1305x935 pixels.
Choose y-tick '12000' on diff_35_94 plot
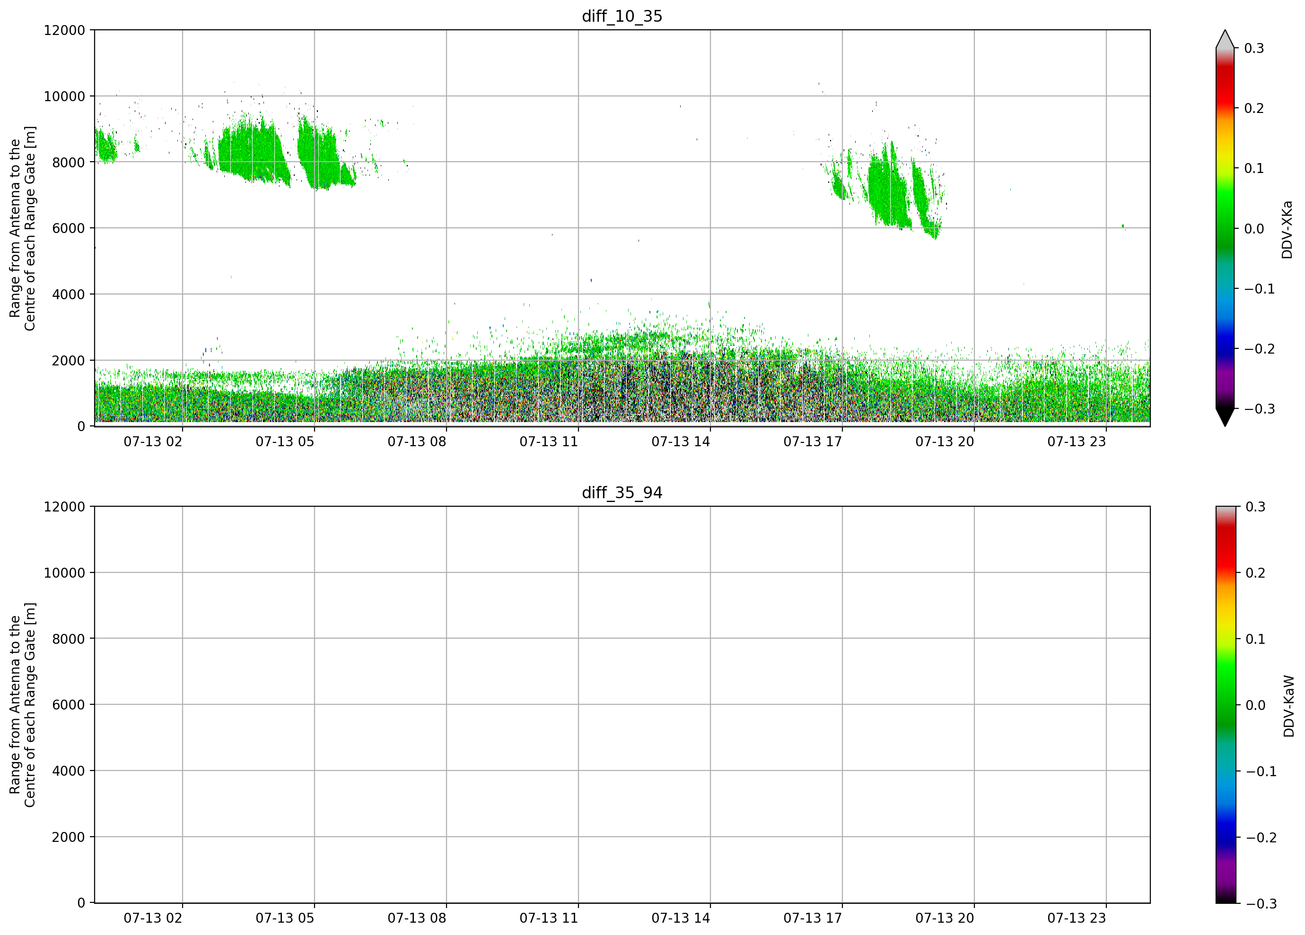(64, 507)
